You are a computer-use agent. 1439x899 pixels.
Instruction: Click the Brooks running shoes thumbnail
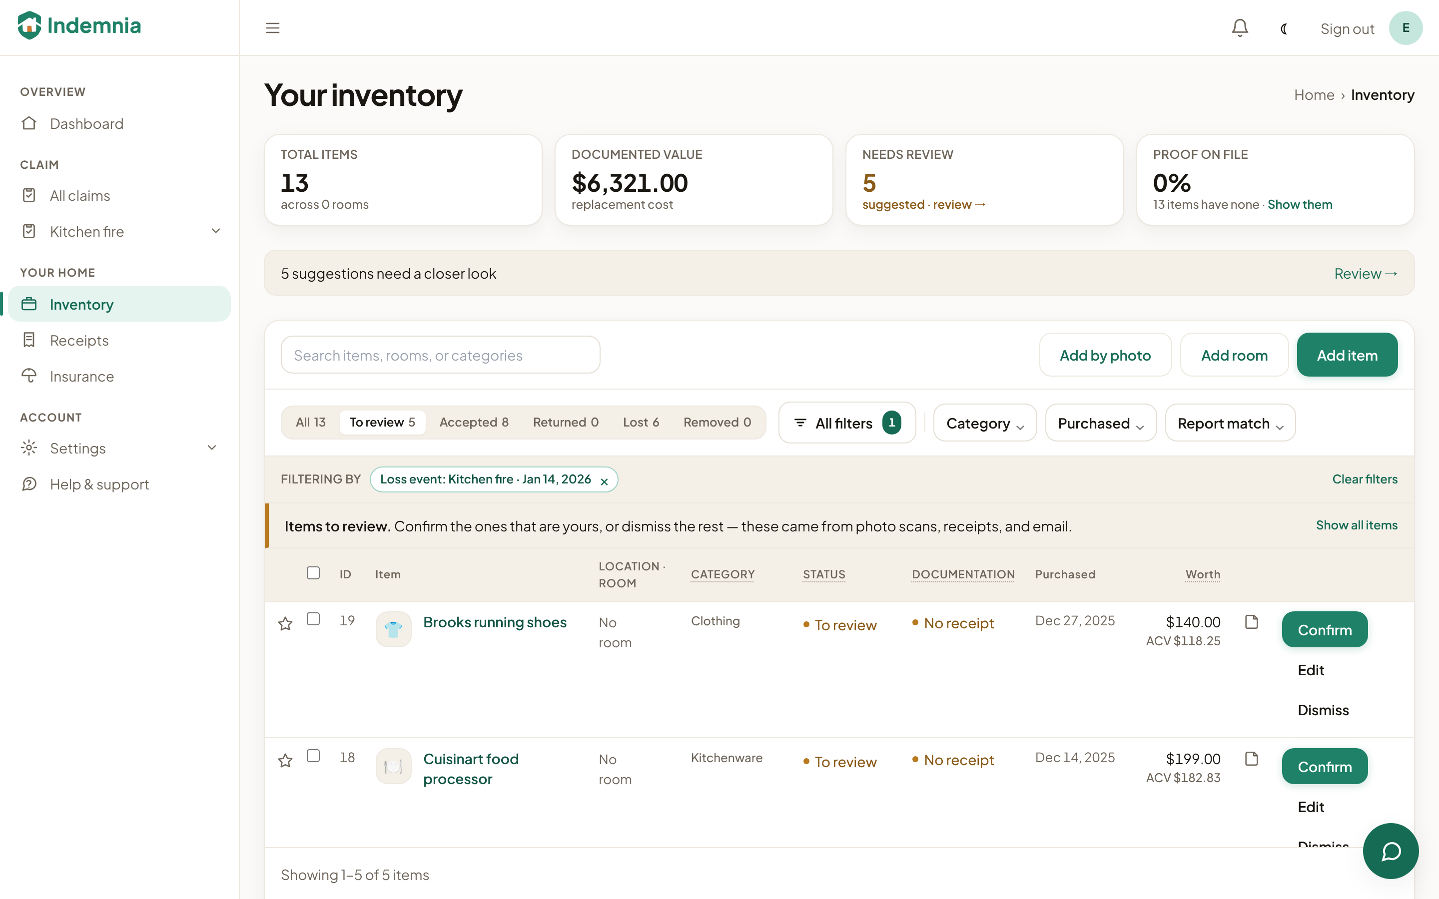pos(394,629)
